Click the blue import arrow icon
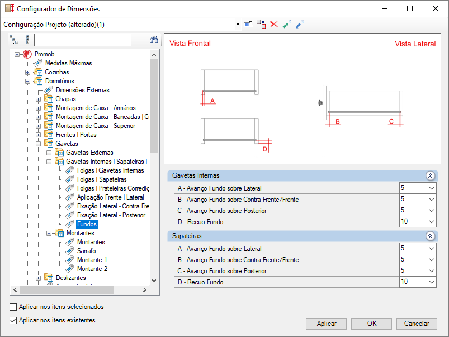Viewport: 449px width, 337px height. (x=300, y=25)
